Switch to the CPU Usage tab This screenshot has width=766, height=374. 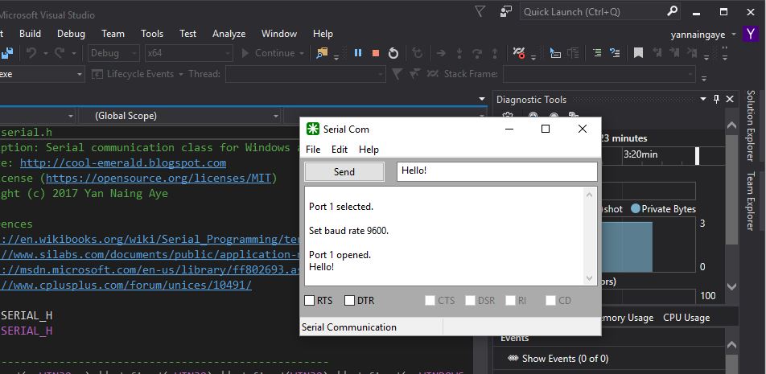[x=686, y=318]
